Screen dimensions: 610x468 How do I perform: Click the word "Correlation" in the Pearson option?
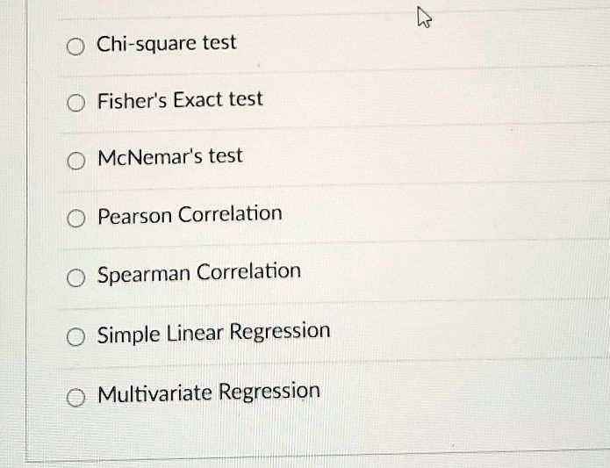click(x=230, y=213)
